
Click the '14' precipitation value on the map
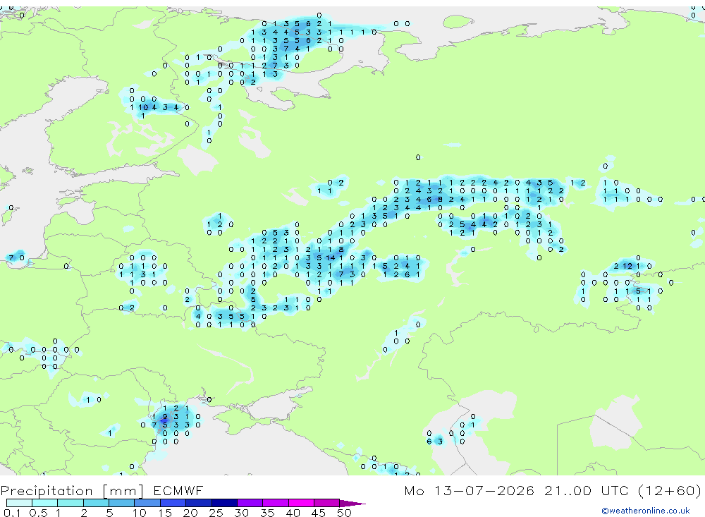[x=331, y=258]
